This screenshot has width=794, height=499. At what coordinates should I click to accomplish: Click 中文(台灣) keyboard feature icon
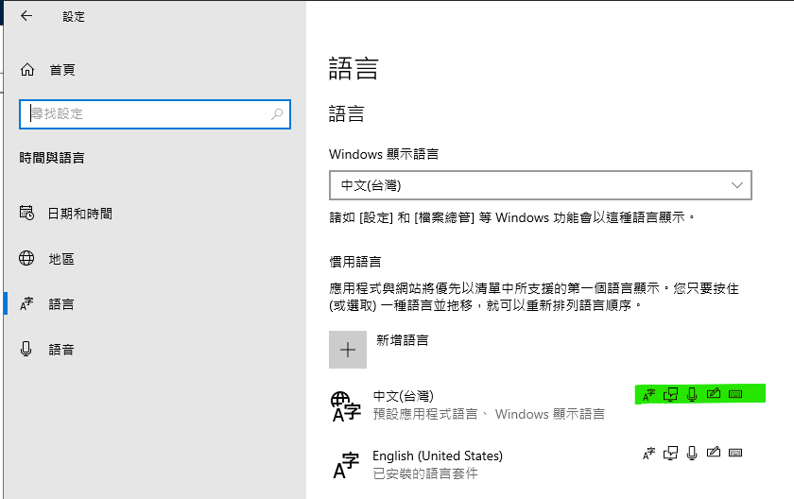click(x=735, y=394)
